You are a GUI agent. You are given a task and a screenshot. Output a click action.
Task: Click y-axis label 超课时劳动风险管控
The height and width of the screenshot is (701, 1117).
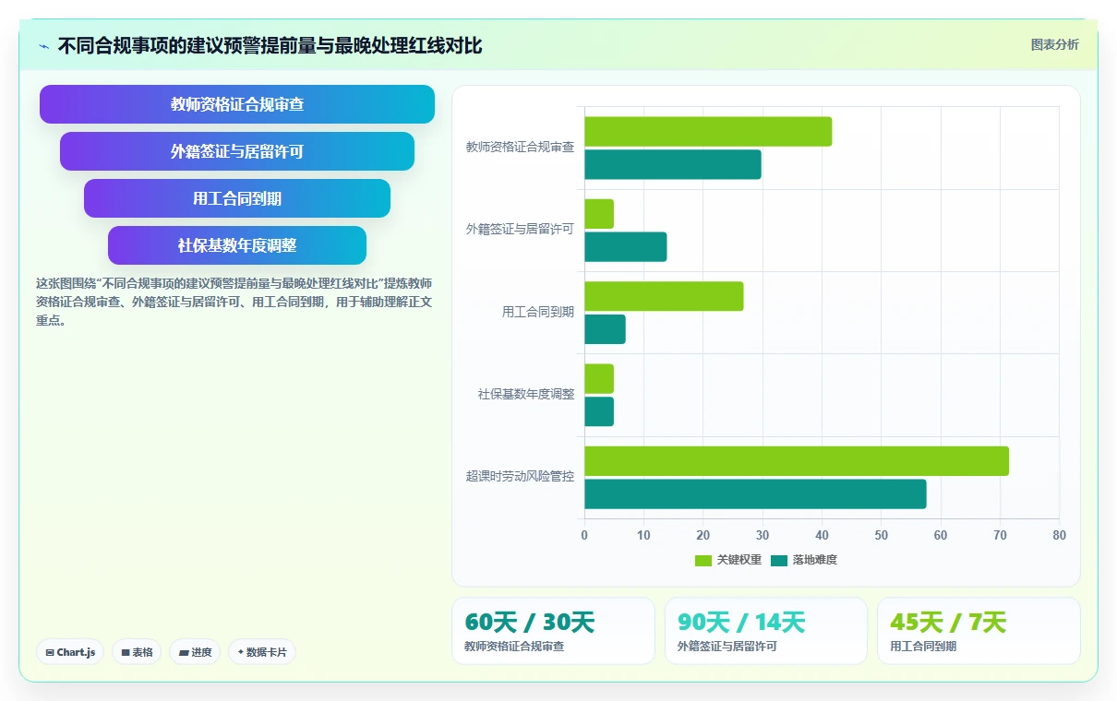pos(520,477)
